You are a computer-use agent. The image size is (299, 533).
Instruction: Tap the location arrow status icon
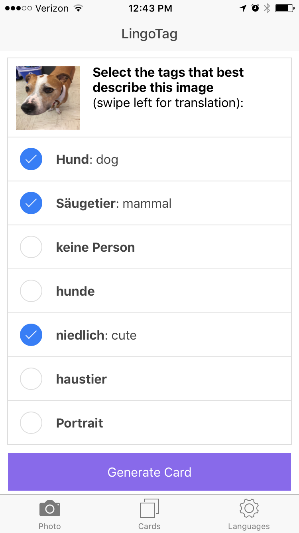click(243, 8)
